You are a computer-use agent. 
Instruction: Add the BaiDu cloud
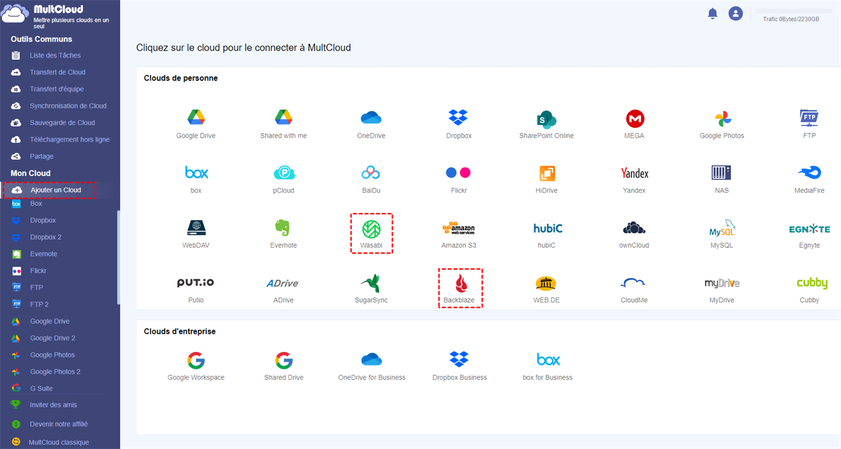click(x=371, y=179)
